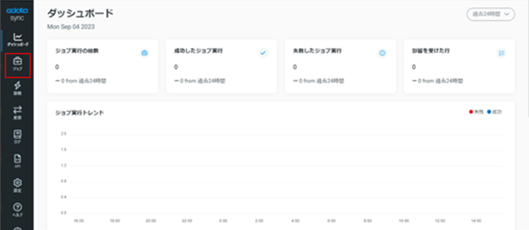The width and height of the screenshot is (529, 230).
Task: Click the 0.8 y-axis label
Action: point(63,181)
